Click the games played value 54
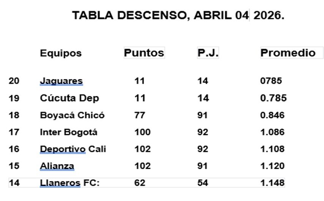This screenshot has width=324, height=201. point(203,183)
